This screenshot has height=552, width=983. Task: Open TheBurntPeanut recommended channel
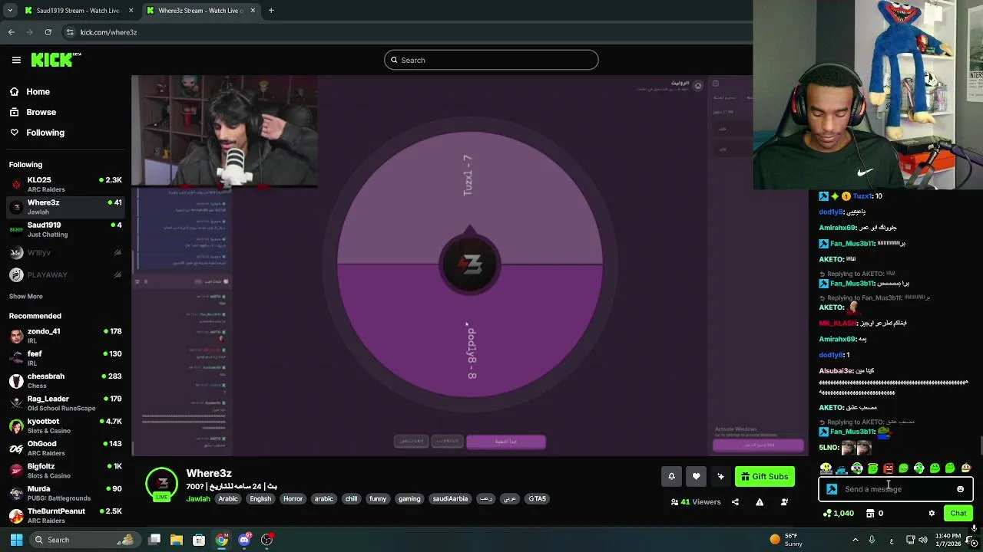[x=65, y=515]
